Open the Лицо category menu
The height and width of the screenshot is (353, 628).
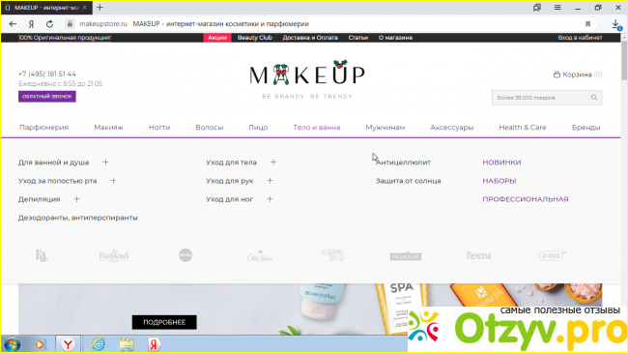pos(258,128)
